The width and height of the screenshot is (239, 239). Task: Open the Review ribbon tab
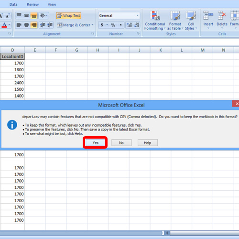(33, 4)
